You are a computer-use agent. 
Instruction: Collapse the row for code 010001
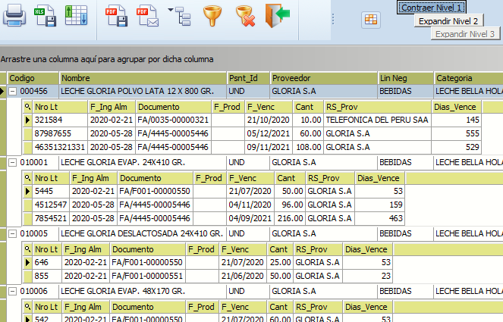(12, 162)
